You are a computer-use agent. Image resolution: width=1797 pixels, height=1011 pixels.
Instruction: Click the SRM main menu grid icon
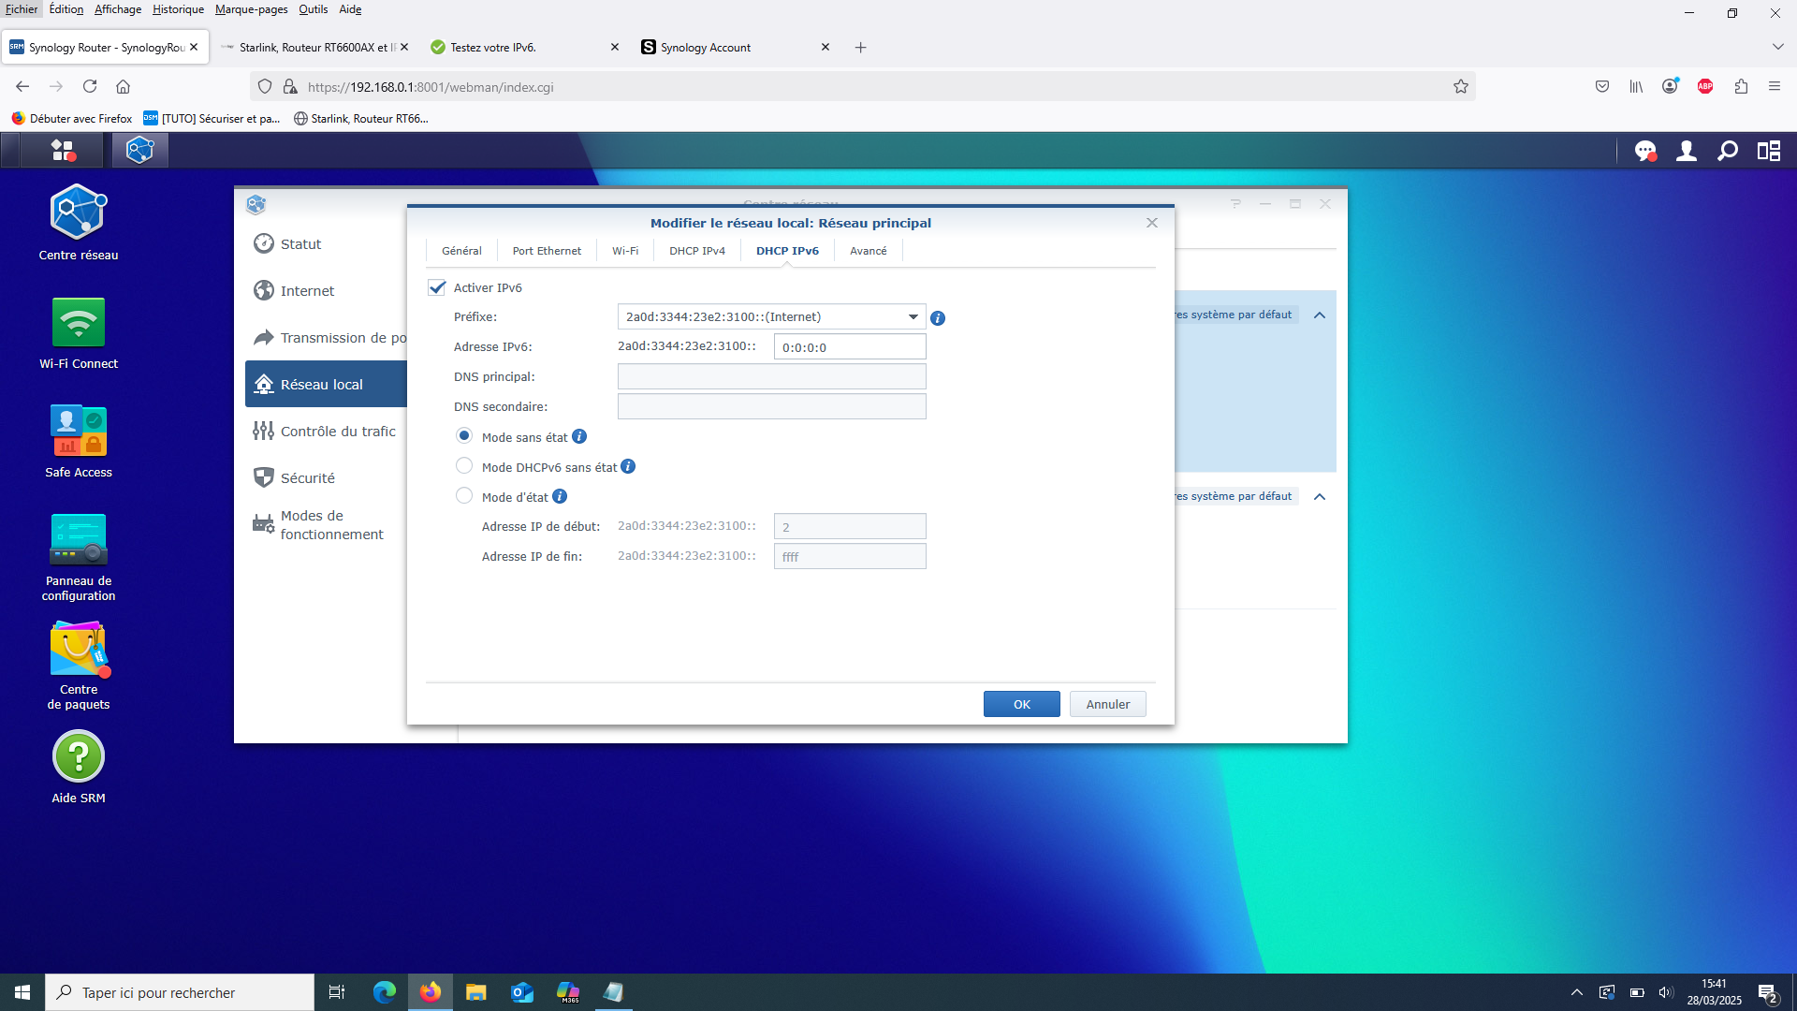pos(63,151)
